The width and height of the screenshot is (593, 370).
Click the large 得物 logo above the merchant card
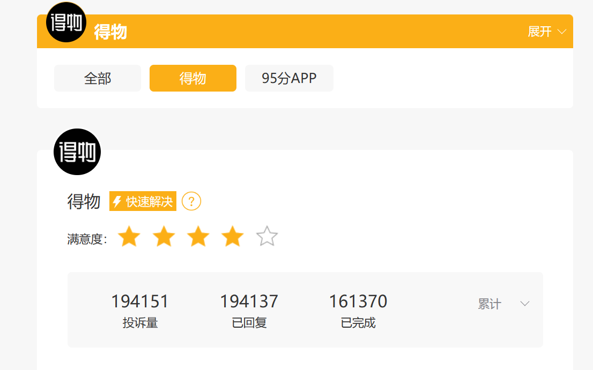[77, 152]
